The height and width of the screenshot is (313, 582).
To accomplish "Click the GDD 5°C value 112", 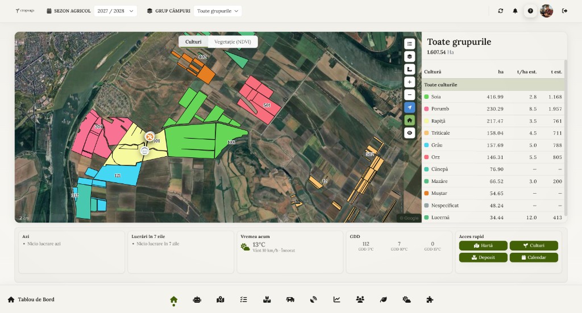I will [365, 244].
